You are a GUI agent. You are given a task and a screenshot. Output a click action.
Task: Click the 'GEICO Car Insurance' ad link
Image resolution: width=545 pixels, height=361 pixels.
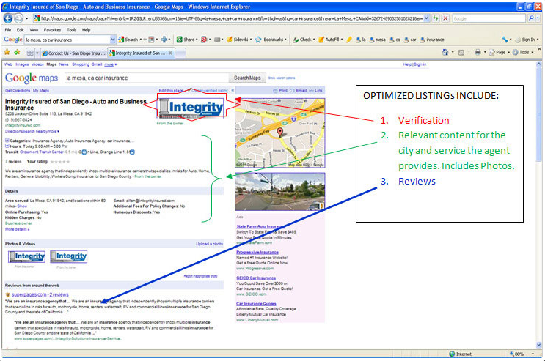click(x=256, y=278)
